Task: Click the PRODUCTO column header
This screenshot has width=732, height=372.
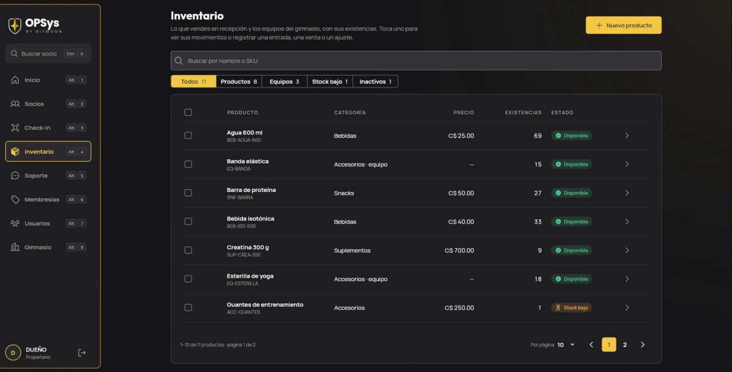Action: [242, 113]
